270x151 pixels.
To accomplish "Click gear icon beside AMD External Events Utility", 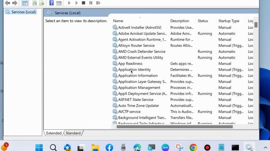I will (115, 57).
